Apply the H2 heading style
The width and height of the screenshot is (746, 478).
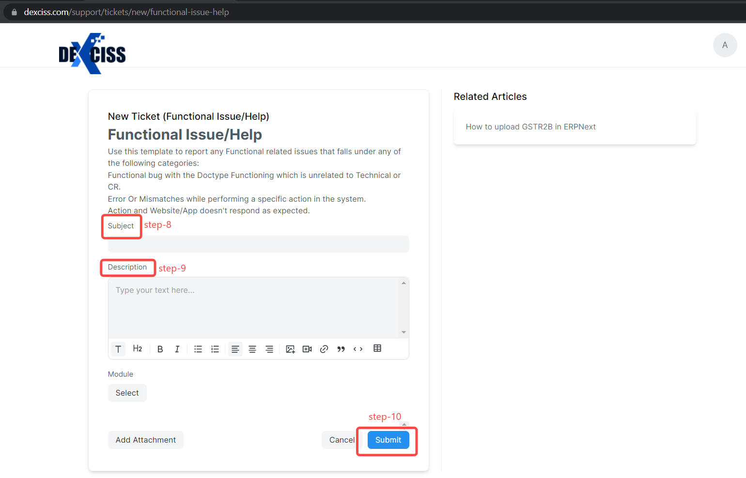[x=138, y=349]
